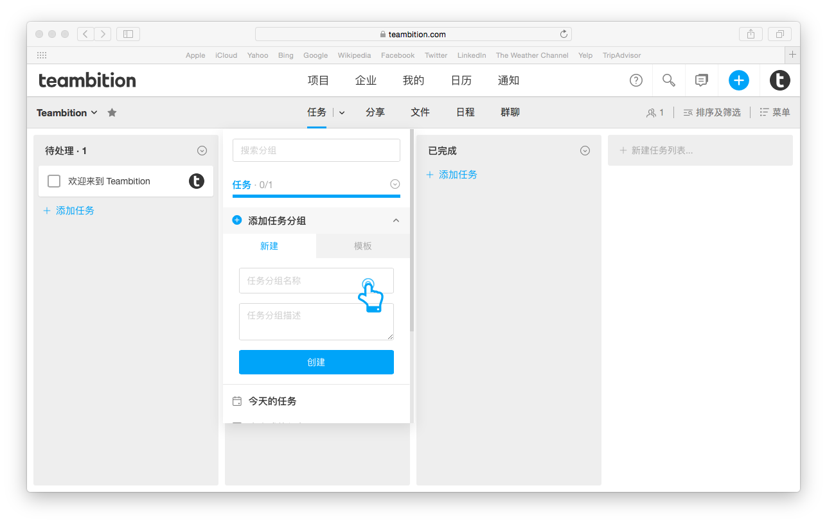Click the teambition logo
The image size is (827, 524).
(87, 80)
